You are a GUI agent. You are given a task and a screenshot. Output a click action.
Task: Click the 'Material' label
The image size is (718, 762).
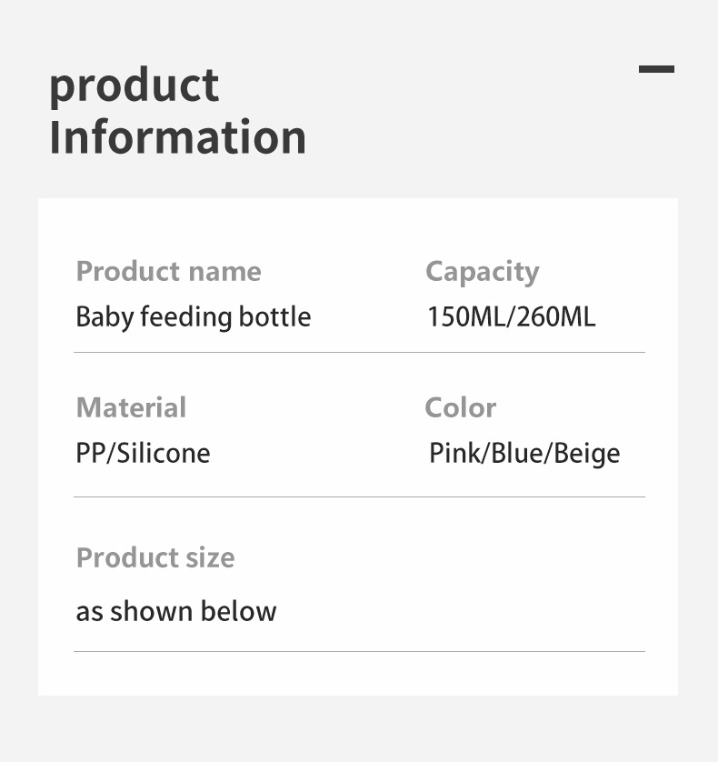point(131,407)
